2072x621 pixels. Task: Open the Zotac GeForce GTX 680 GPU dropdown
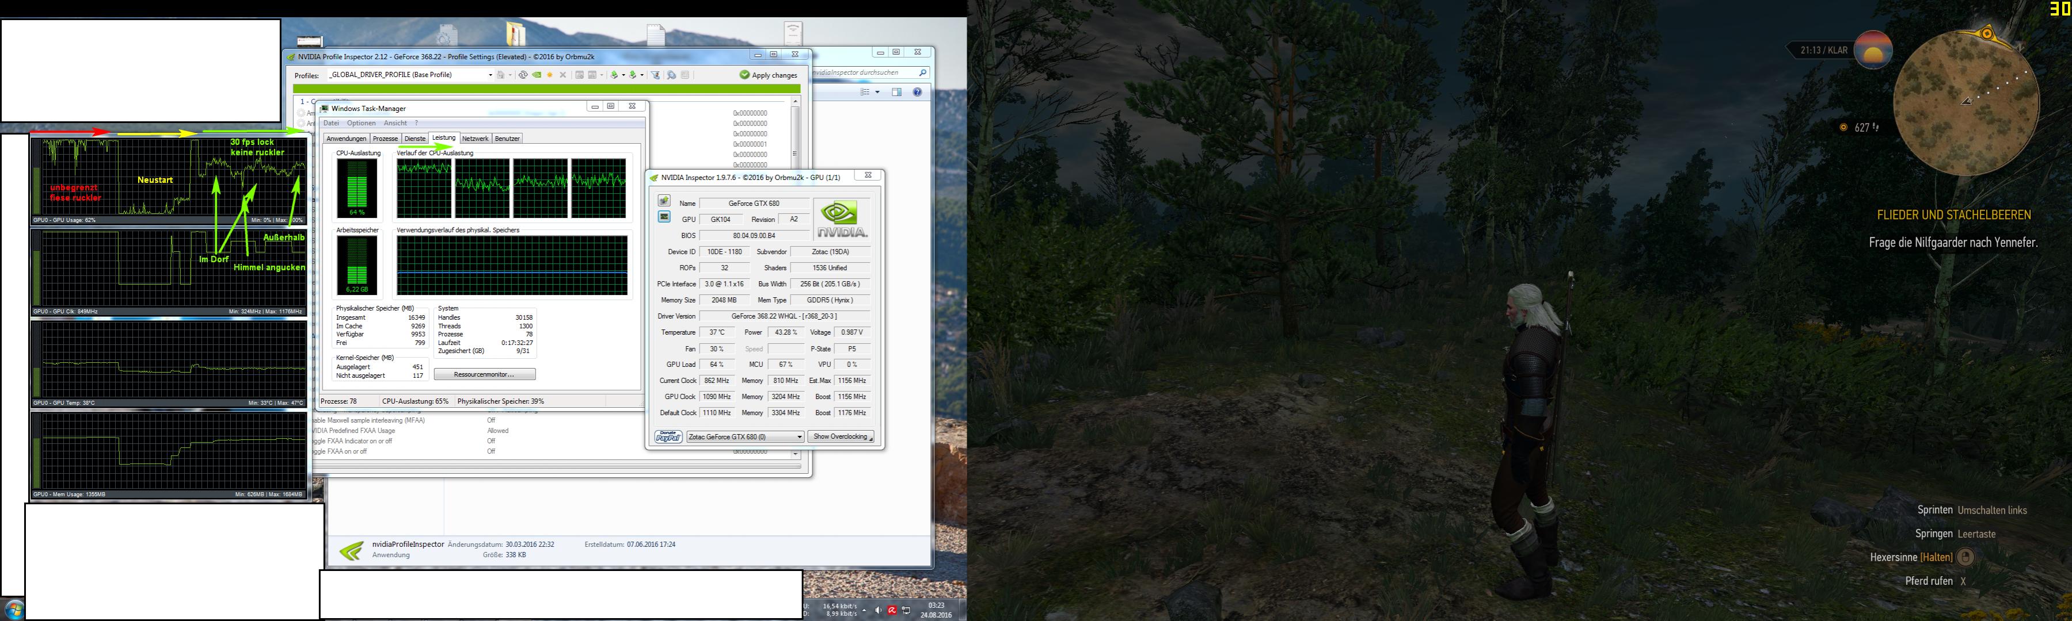click(799, 437)
